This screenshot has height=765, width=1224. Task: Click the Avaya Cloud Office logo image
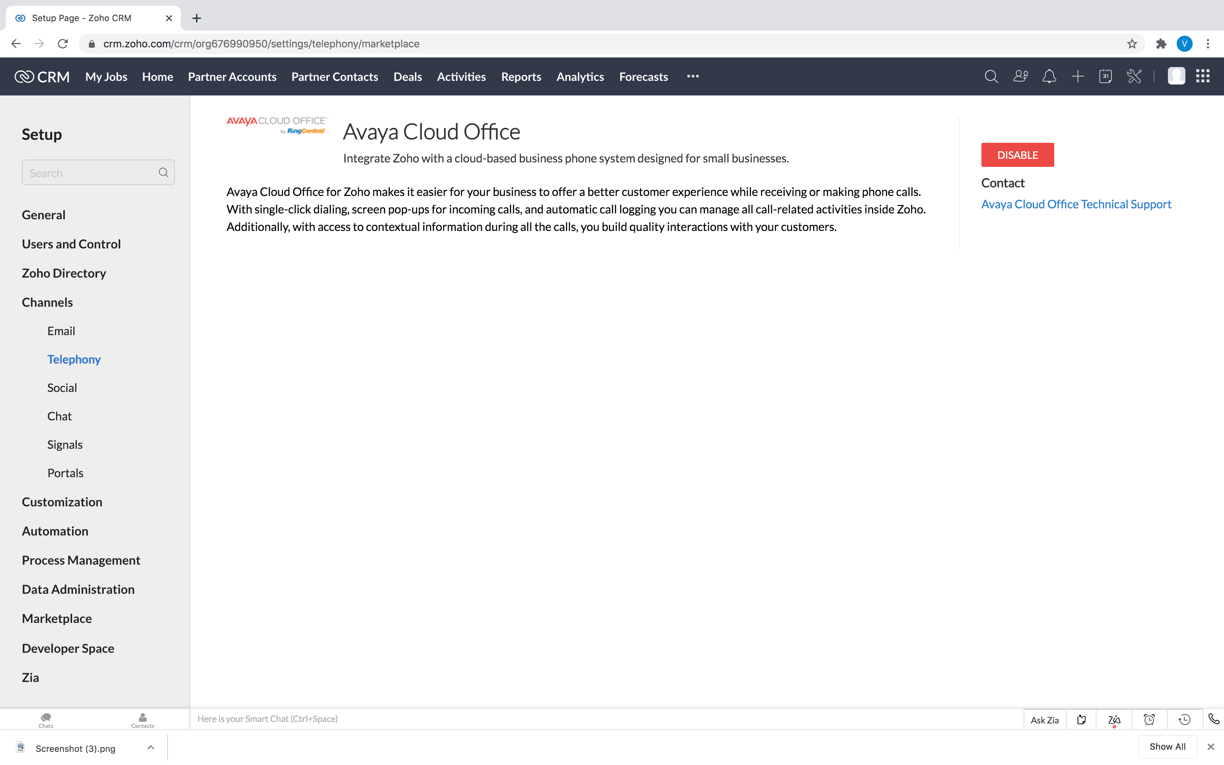pos(277,125)
